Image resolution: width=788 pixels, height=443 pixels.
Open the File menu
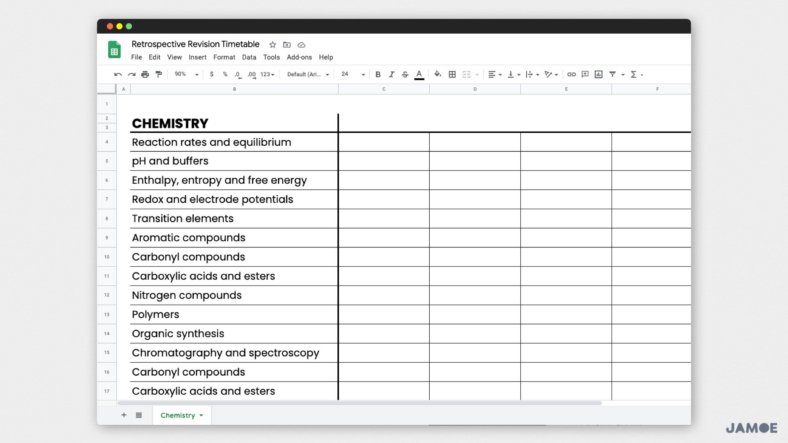pos(136,57)
